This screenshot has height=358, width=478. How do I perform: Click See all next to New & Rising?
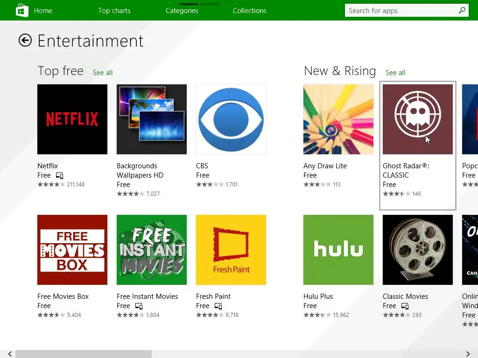[x=395, y=73]
